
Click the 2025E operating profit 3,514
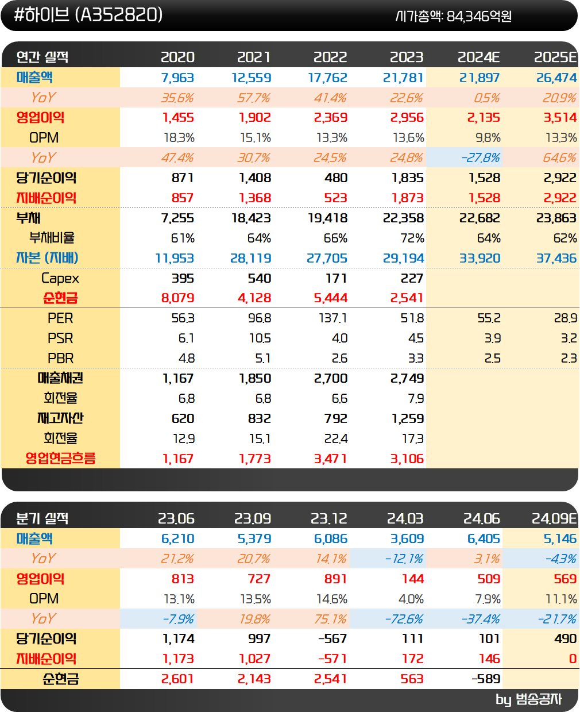click(560, 118)
